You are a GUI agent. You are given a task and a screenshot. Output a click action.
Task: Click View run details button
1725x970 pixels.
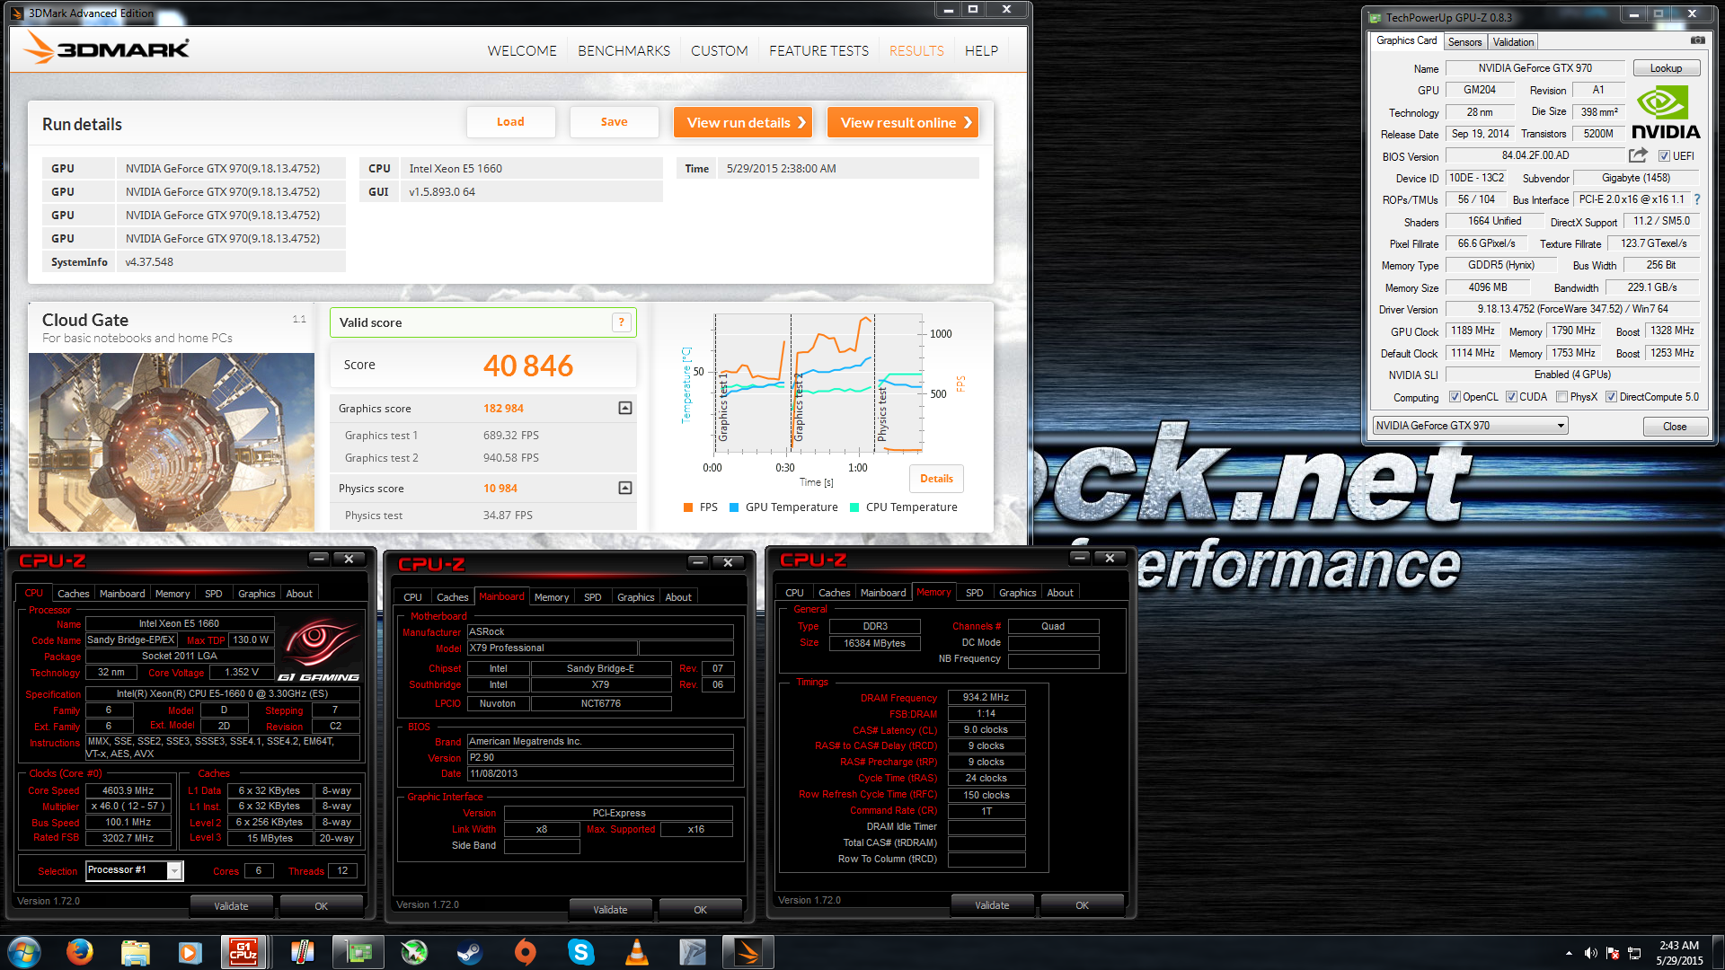(x=743, y=122)
